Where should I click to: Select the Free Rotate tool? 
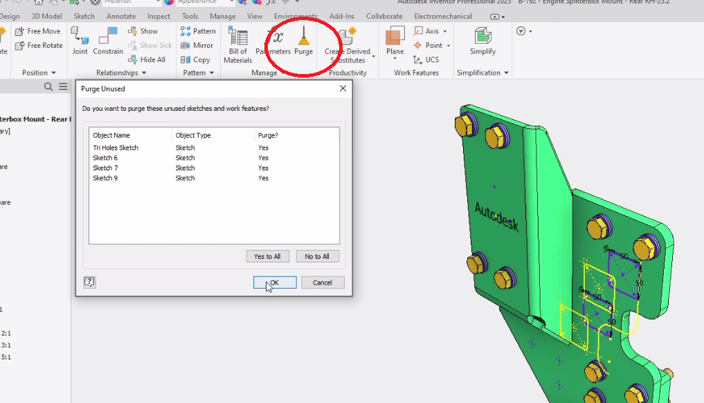tap(39, 46)
